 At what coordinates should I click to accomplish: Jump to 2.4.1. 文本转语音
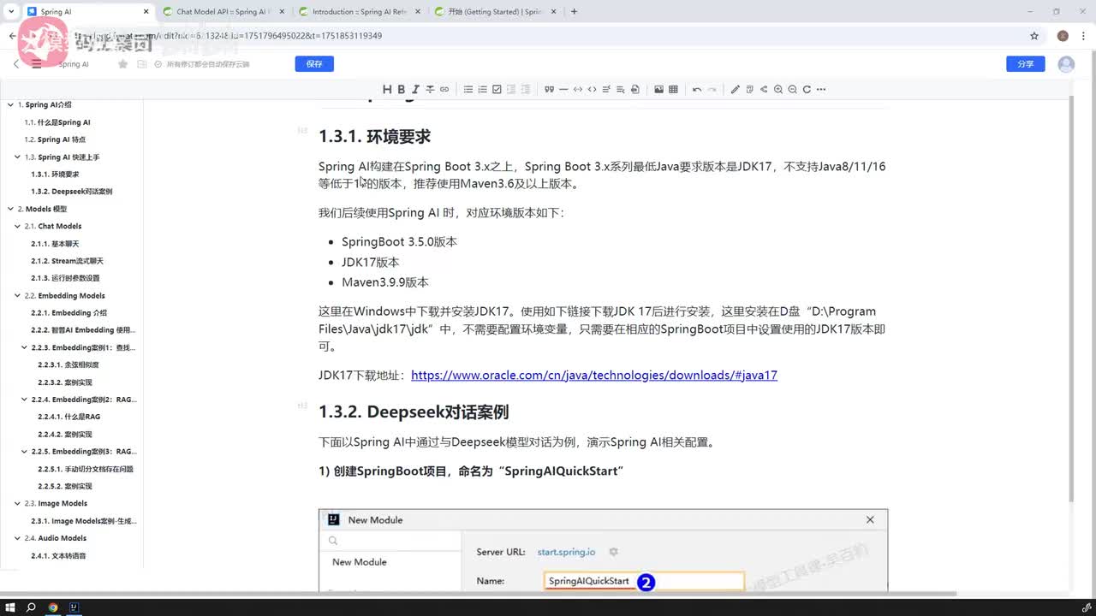58,555
